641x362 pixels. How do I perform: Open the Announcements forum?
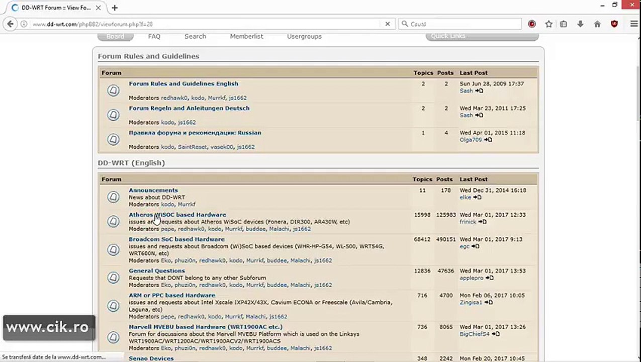(153, 190)
